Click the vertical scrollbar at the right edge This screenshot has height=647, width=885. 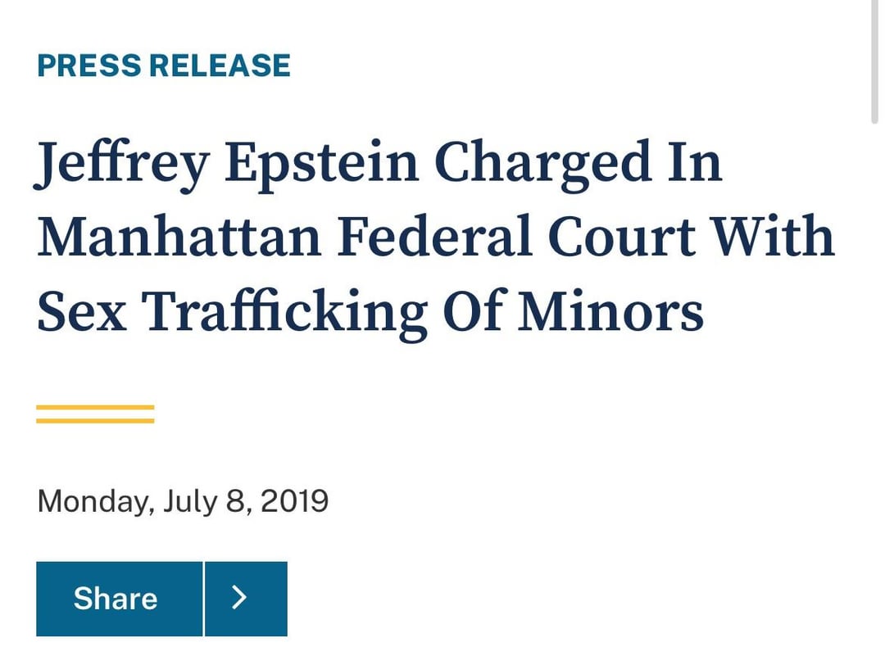(874, 61)
